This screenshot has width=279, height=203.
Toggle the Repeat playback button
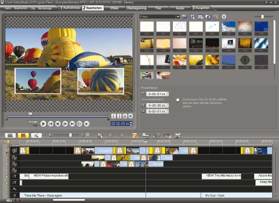coord(80,124)
